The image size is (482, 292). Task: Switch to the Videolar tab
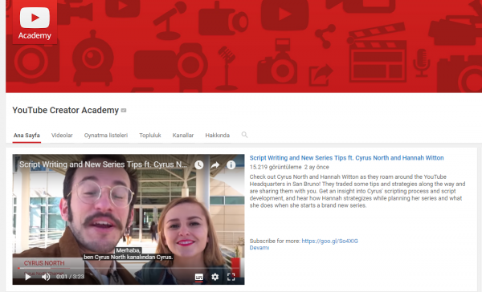coord(62,135)
